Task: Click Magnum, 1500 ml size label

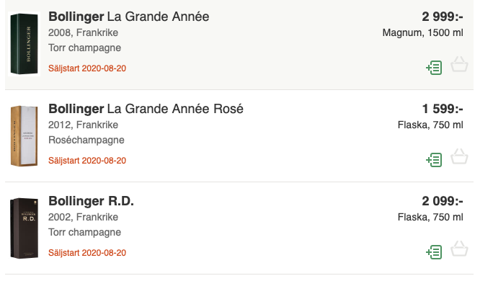Action: tap(422, 32)
